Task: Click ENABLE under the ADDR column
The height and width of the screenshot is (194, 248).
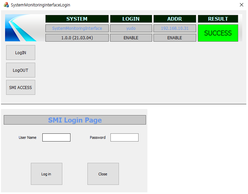Action: tap(174, 38)
